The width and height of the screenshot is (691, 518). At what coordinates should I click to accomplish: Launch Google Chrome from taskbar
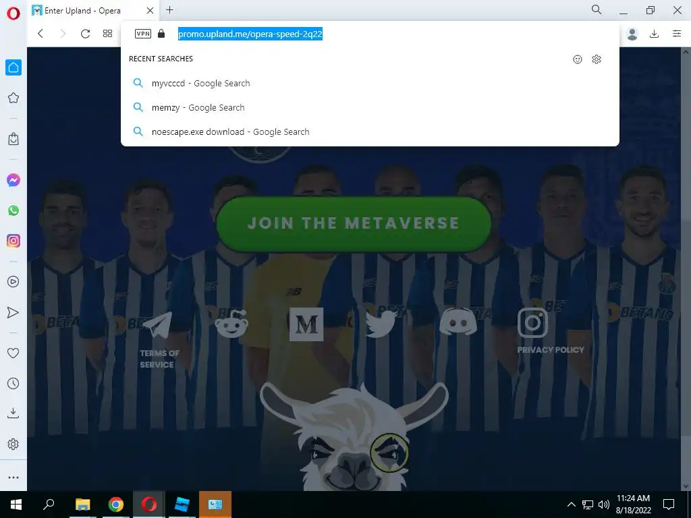point(116,505)
